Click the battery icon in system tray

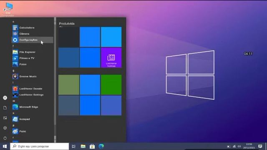(229, 146)
